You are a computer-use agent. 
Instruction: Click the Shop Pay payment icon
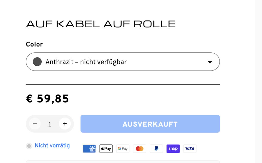point(173,149)
